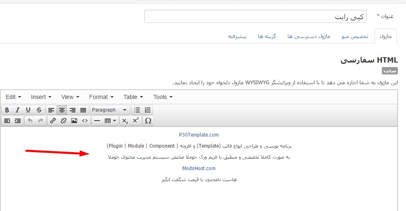Screen dimensions: 406x211
Task: Toggle underline formatting
Action: [28, 110]
